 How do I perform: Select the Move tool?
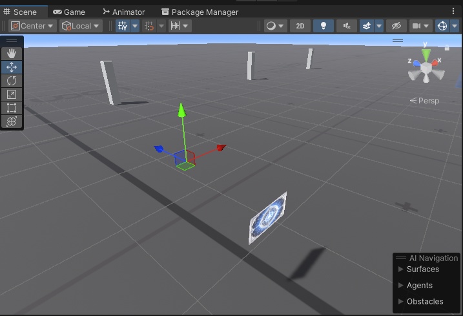tap(12, 67)
